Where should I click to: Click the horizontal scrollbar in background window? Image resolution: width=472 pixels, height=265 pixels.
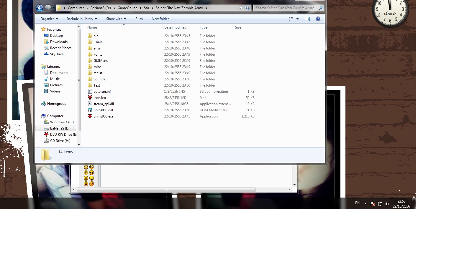click(166, 190)
